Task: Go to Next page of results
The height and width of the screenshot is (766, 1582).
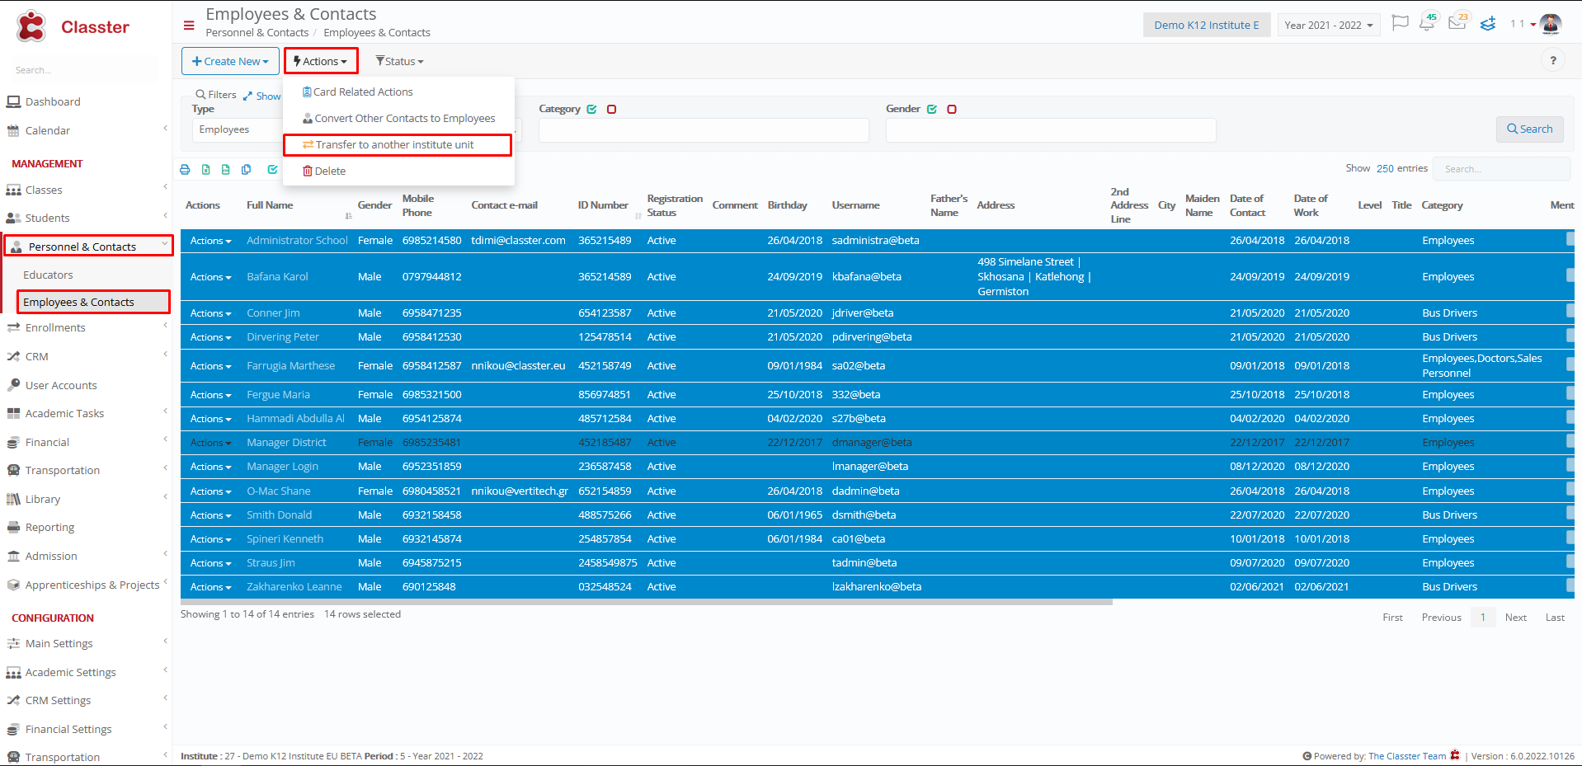Action: click(1515, 617)
